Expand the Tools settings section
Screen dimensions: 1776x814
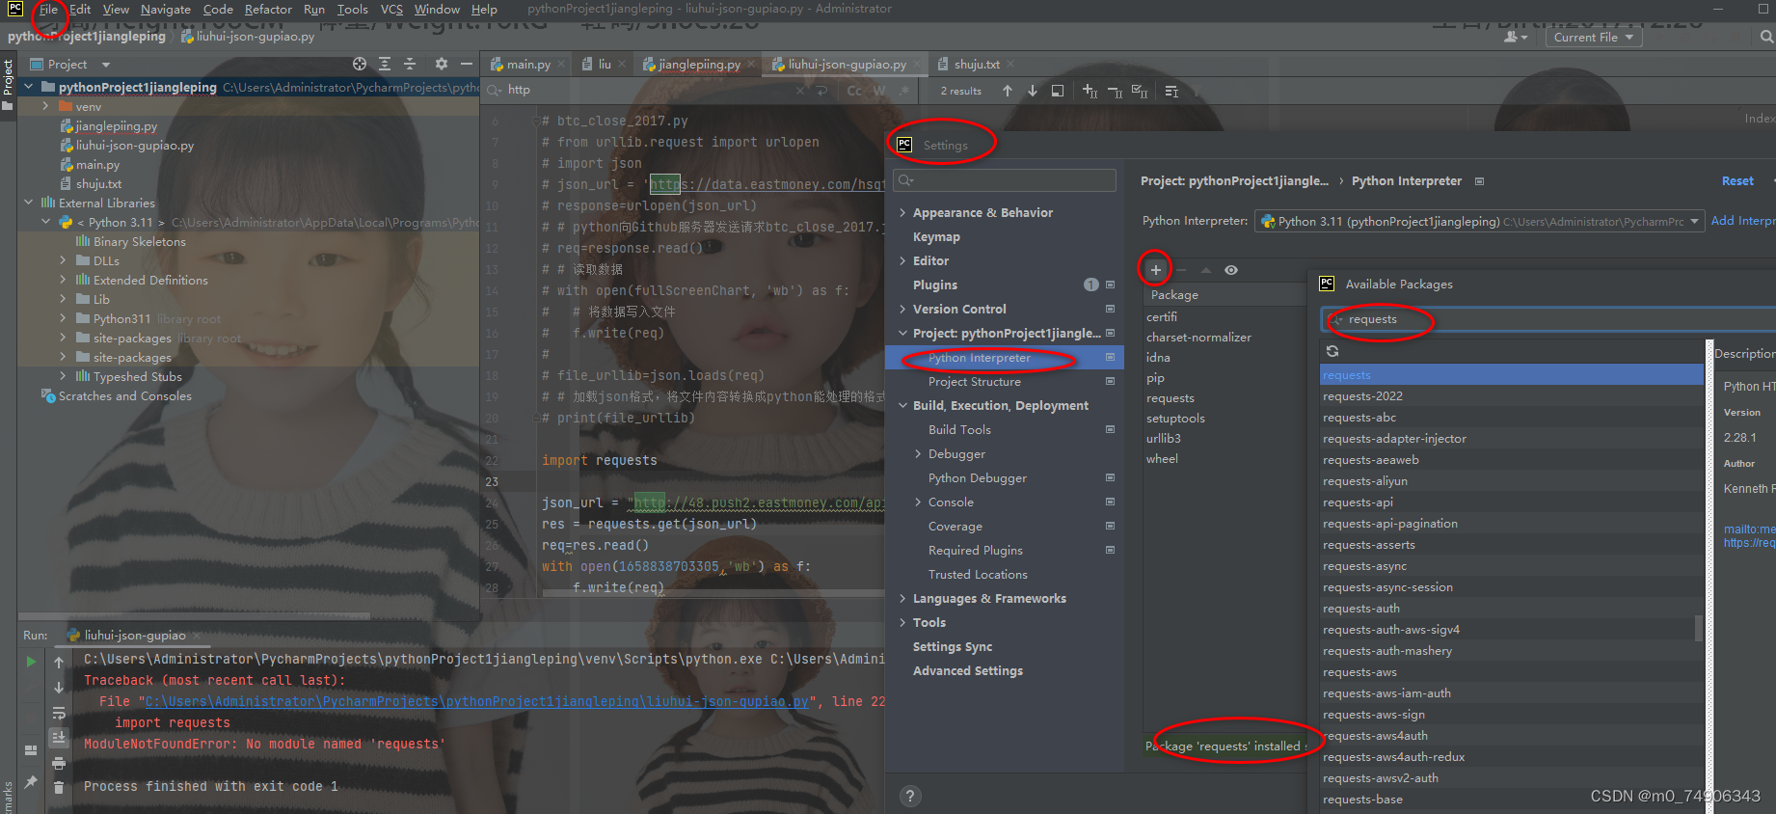point(902,622)
